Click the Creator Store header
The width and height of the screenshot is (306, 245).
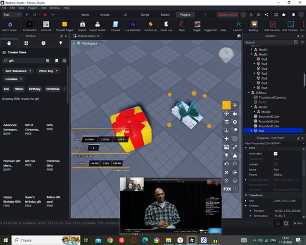tap(17, 53)
